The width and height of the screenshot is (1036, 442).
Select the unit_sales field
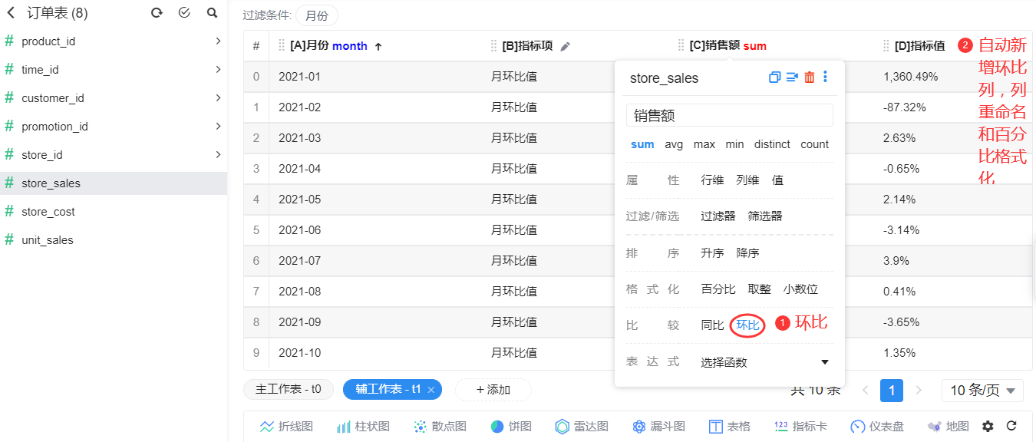pyautogui.click(x=114, y=240)
